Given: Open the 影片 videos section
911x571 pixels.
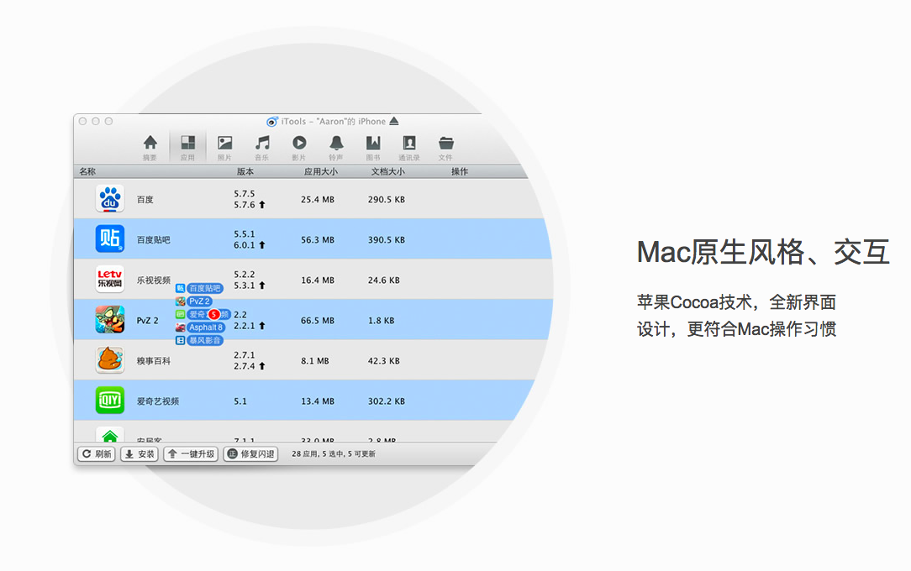Looking at the screenshot, I should click(299, 148).
